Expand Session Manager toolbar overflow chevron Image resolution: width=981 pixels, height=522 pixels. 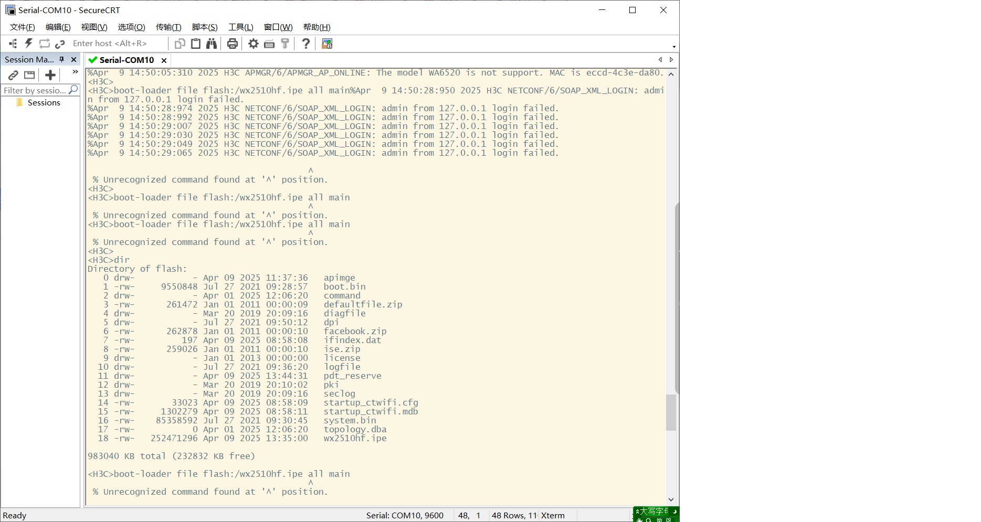(75, 72)
